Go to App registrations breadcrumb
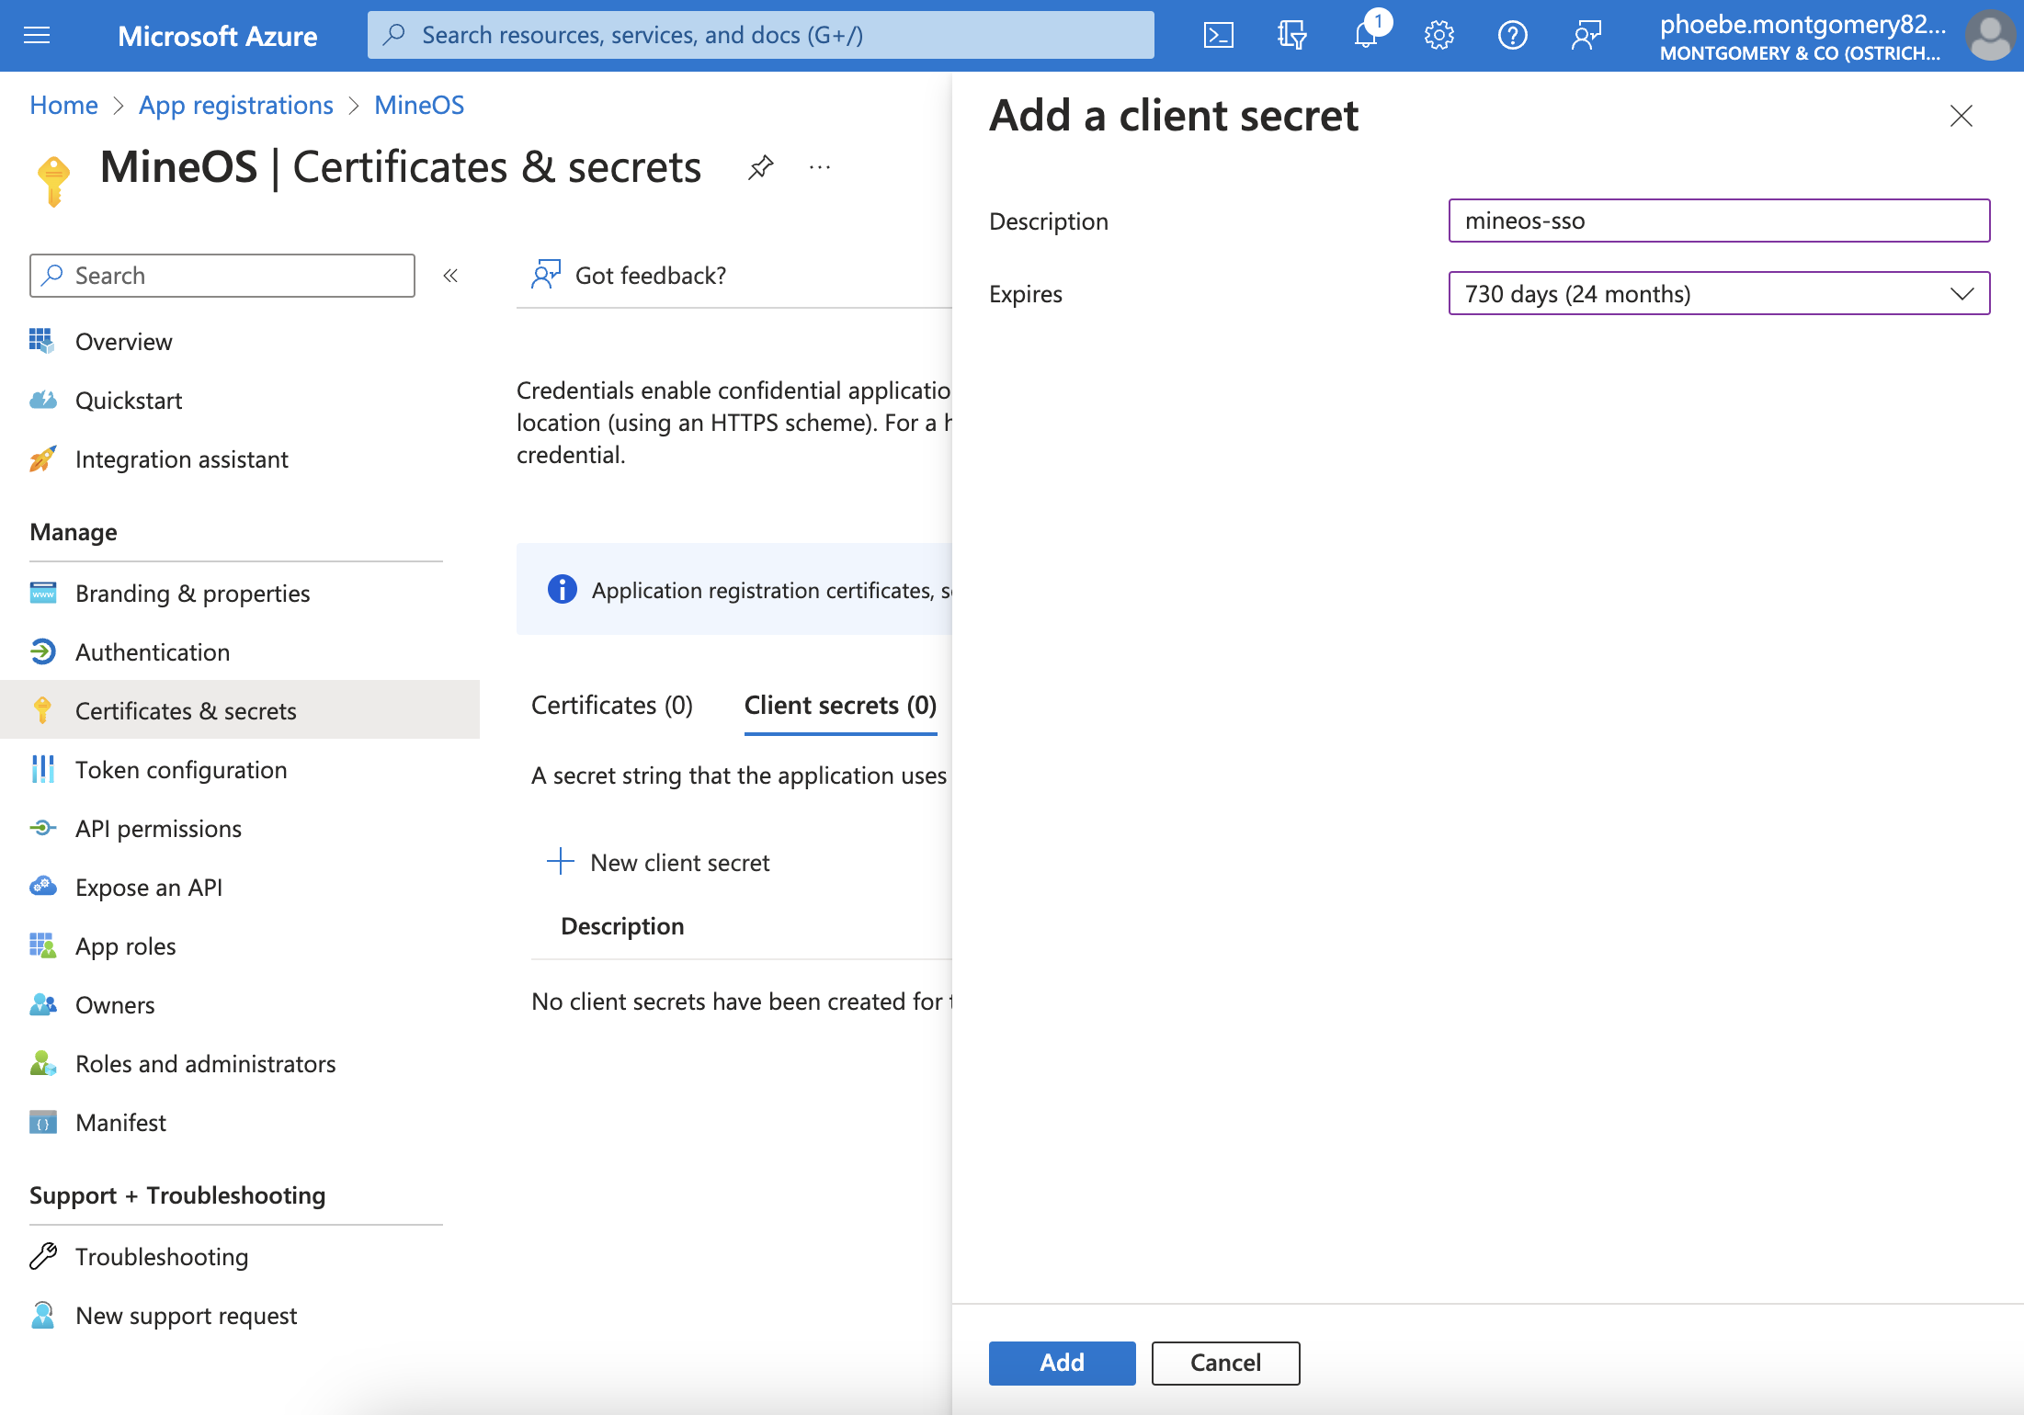 tap(236, 105)
